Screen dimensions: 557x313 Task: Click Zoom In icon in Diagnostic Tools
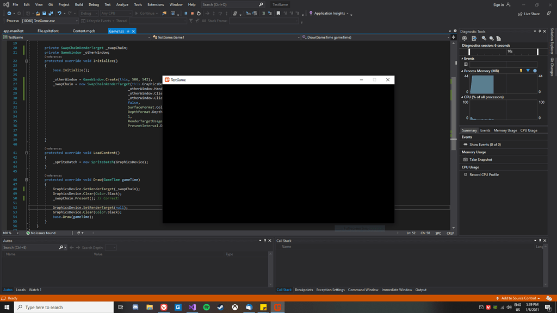pos(484,39)
